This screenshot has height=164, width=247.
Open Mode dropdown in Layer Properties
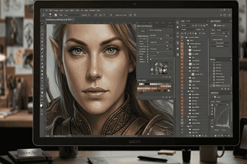pyautogui.click(x=223, y=30)
